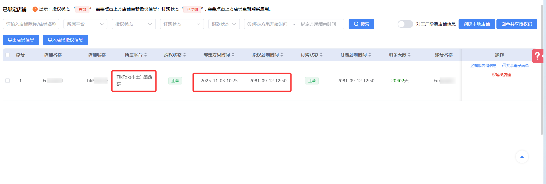Open 编辑店铺信息 link
Viewport: 546px width, 184px height.
tap(483, 66)
